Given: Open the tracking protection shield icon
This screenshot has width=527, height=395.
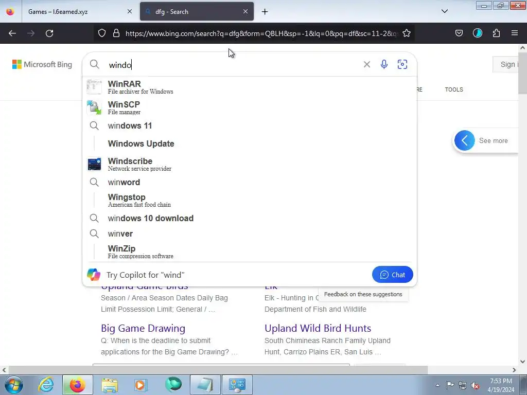Looking at the screenshot, I should pos(102,33).
